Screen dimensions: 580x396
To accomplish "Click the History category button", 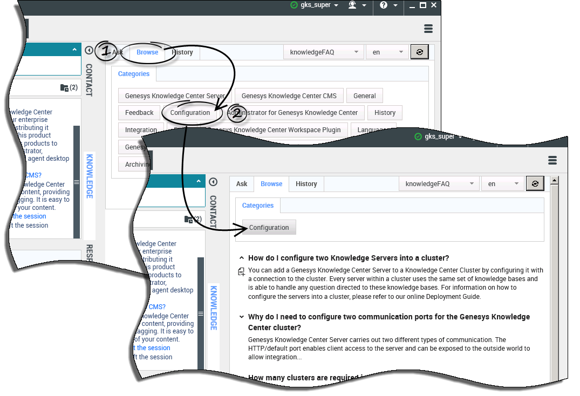I will click(385, 112).
